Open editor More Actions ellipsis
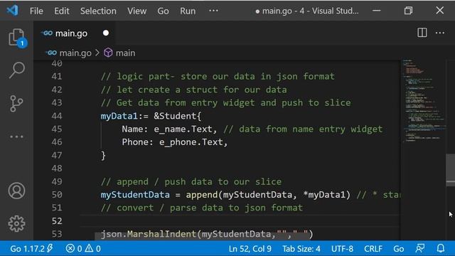 pyautogui.click(x=440, y=33)
